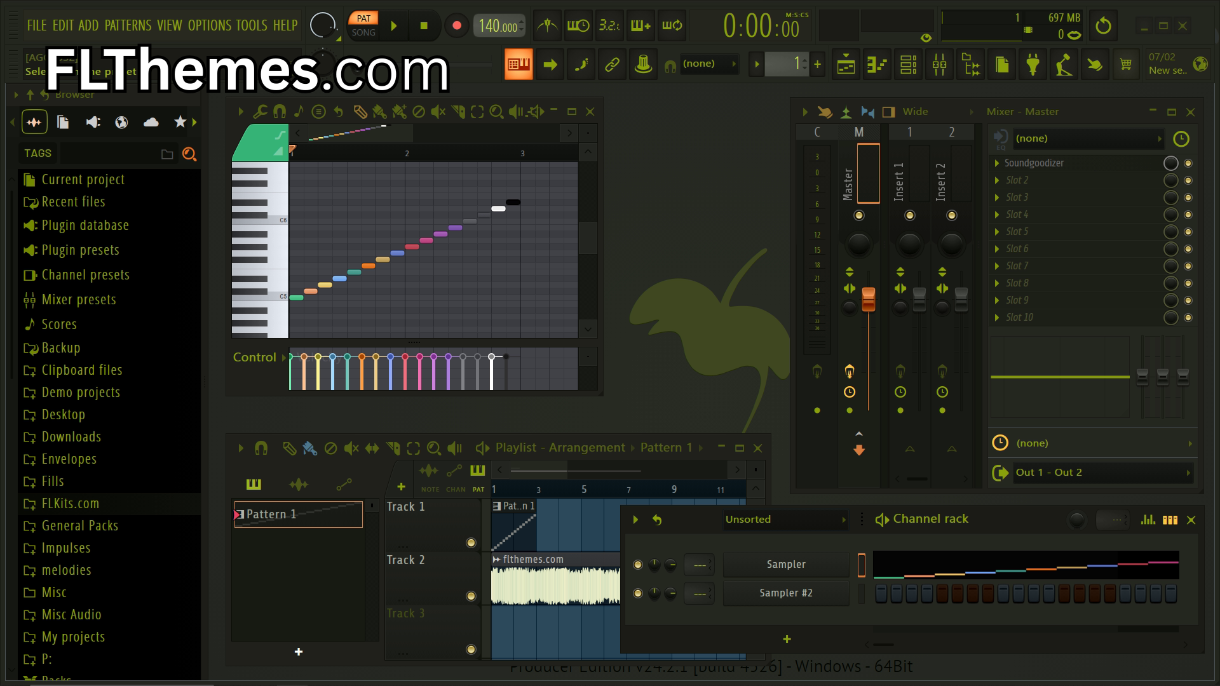This screenshot has height=686, width=1220.
Task: Click the Sampler channel button
Action: pos(786,564)
